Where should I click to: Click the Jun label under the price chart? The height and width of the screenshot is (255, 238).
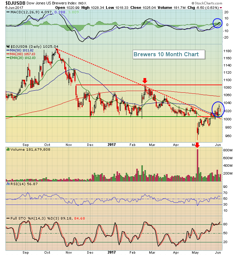click(218, 145)
